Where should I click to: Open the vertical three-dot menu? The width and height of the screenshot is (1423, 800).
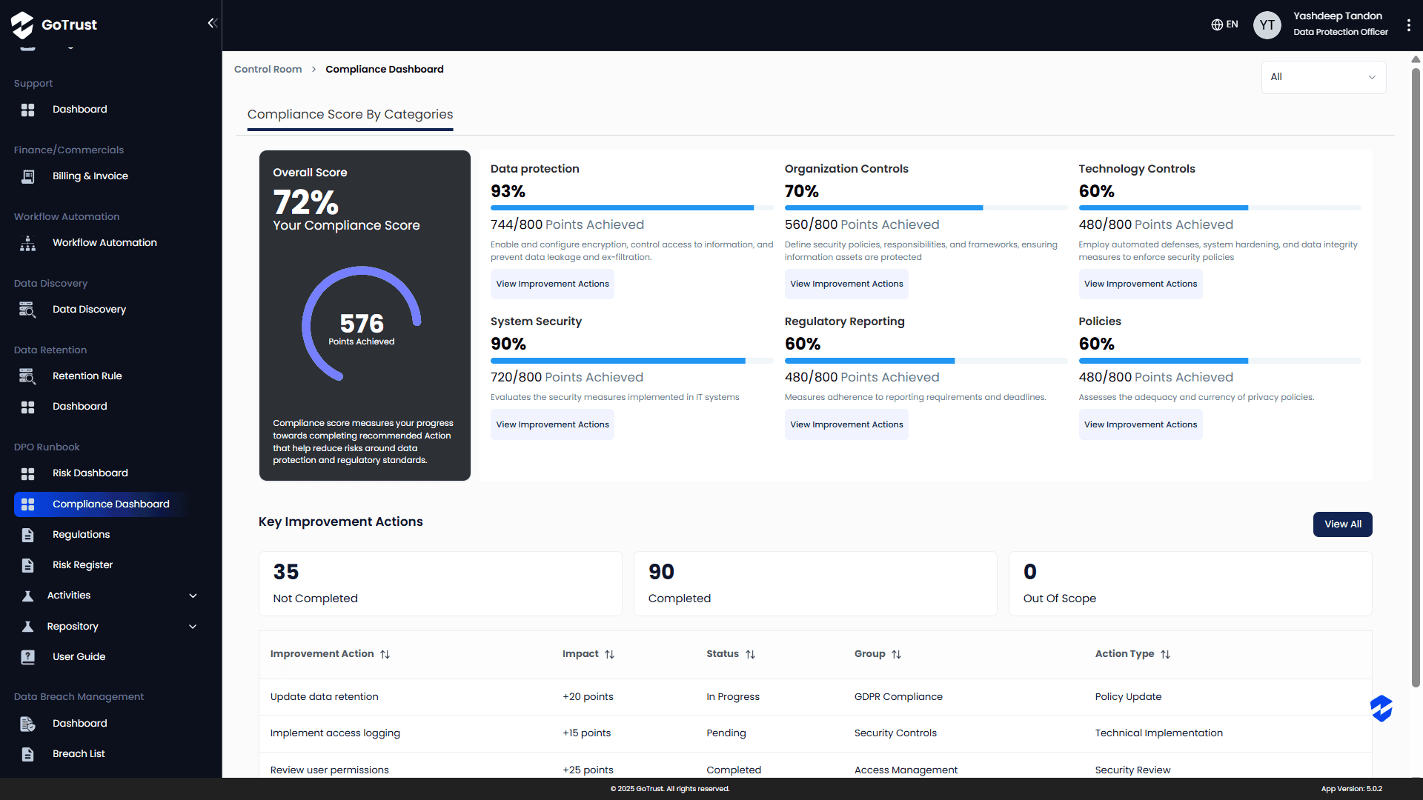click(x=1409, y=25)
